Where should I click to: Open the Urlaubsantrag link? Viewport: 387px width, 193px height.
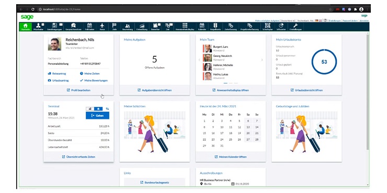pyautogui.click(x=58, y=80)
